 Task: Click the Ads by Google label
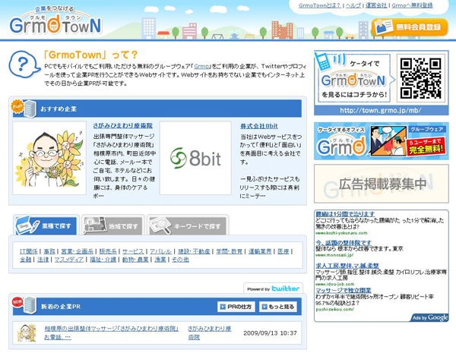coord(430,317)
